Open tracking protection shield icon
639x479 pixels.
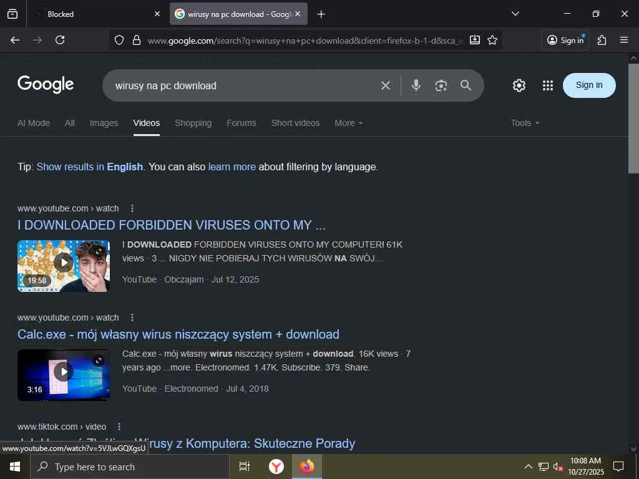(x=119, y=40)
